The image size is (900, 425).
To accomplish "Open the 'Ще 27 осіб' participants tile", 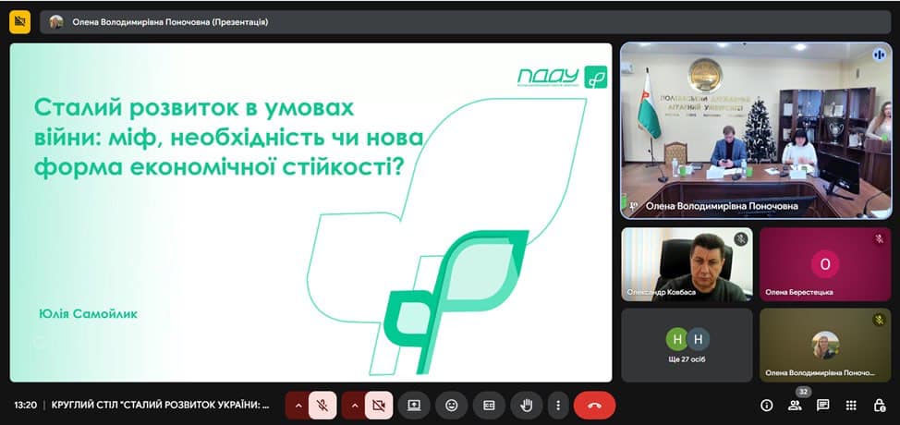I will pos(687,345).
